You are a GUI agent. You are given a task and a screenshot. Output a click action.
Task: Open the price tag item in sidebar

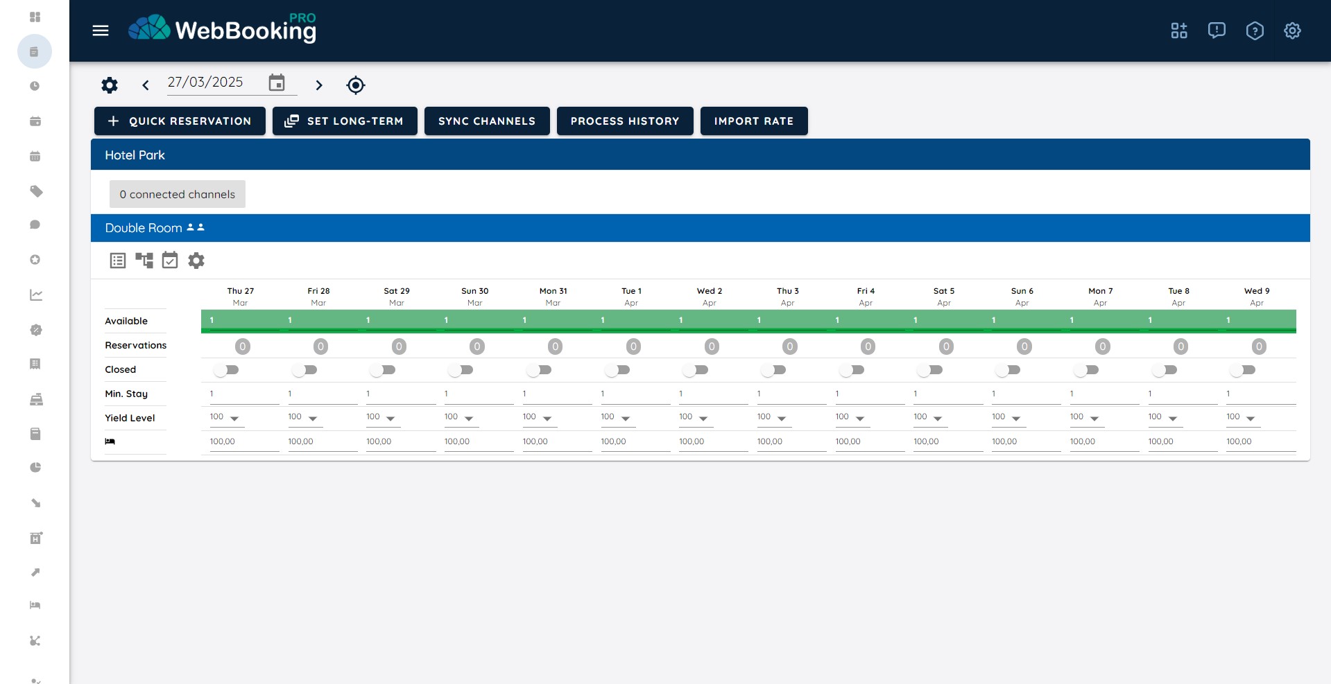36,191
